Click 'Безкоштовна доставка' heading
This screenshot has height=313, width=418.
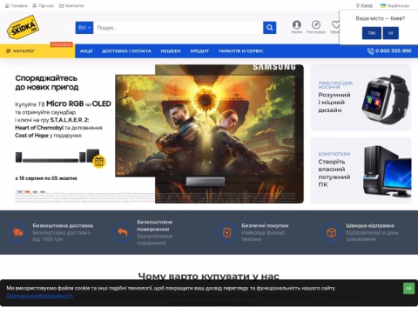63,225
